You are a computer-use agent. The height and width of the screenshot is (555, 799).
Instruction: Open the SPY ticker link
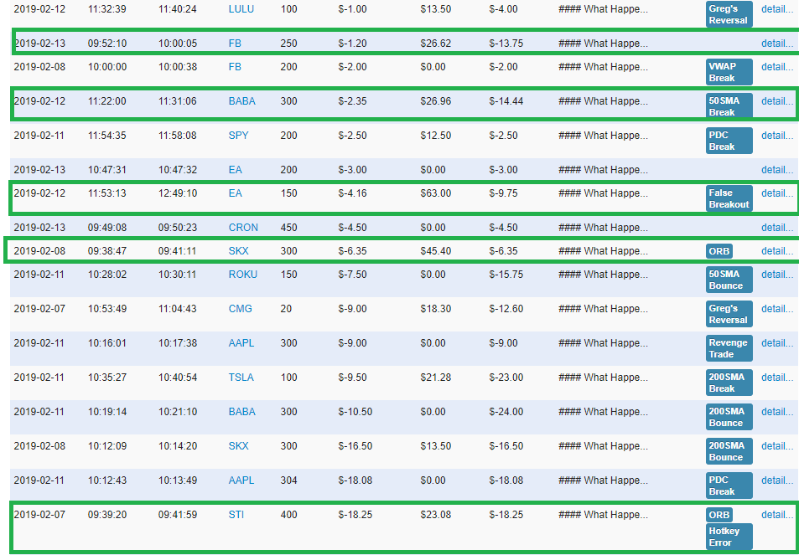click(x=241, y=134)
